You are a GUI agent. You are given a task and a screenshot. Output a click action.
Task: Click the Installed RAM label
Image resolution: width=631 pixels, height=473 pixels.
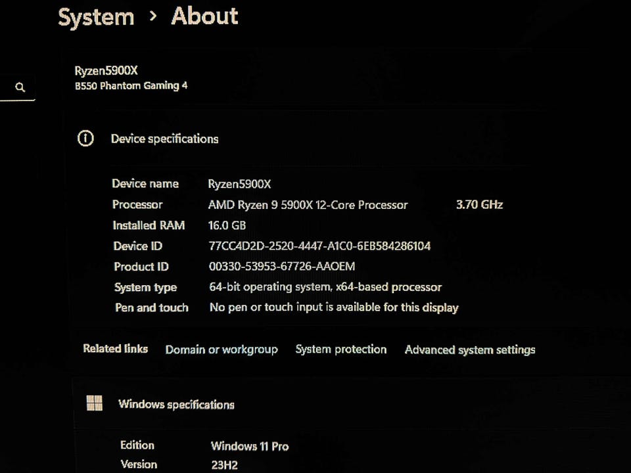149,225
